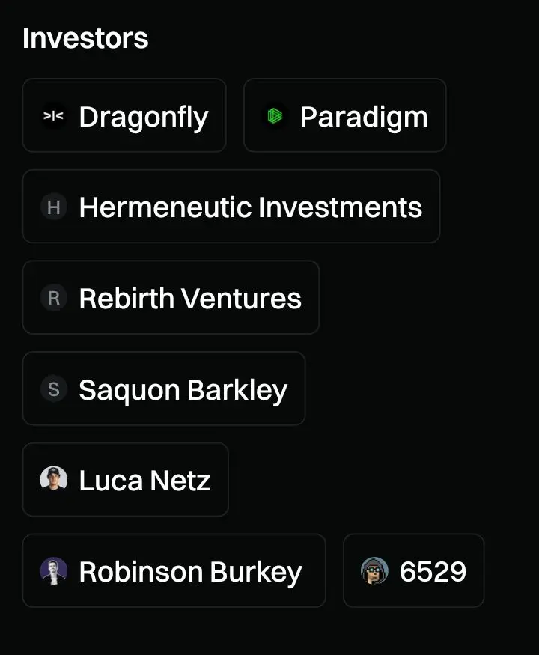This screenshot has width=539, height=655.
Task: Open the Luca Netz investor chip
Action: [125, 480]
